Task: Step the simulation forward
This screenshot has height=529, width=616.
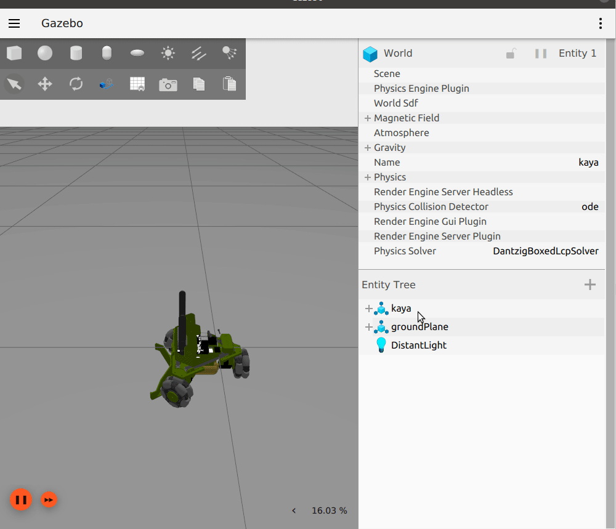Action: 49,499
